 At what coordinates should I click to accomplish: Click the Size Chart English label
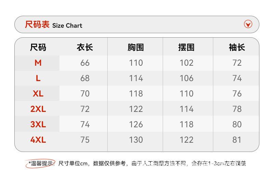pos(67,26)
